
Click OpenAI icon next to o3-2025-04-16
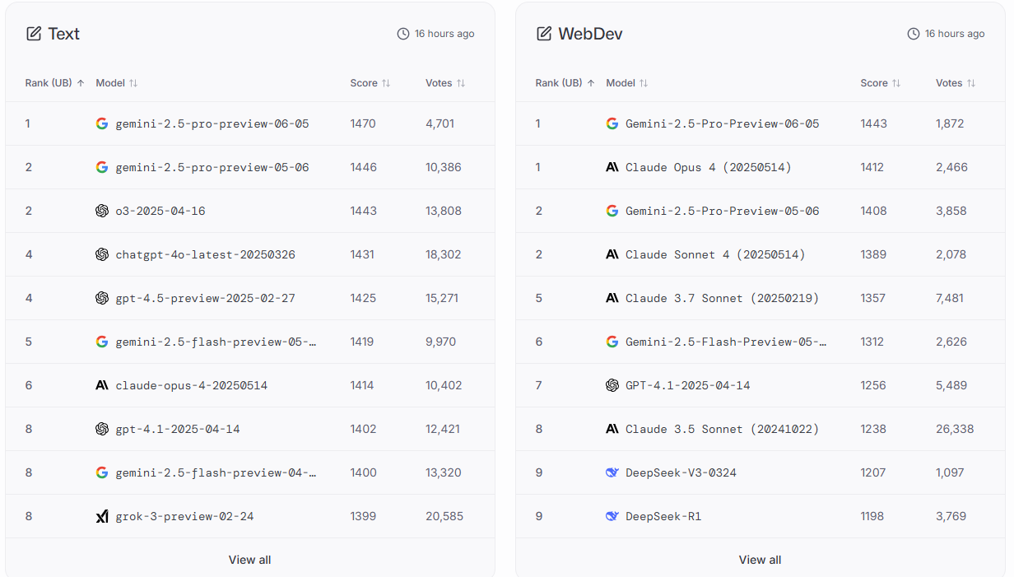coord(102,211)
